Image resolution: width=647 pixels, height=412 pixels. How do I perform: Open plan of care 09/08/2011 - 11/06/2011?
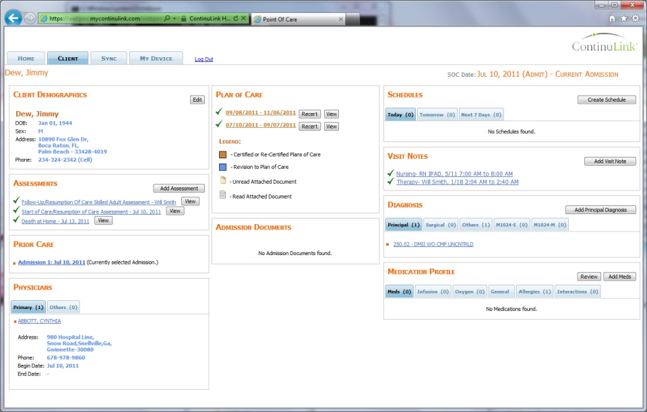(x=261, y=113)
